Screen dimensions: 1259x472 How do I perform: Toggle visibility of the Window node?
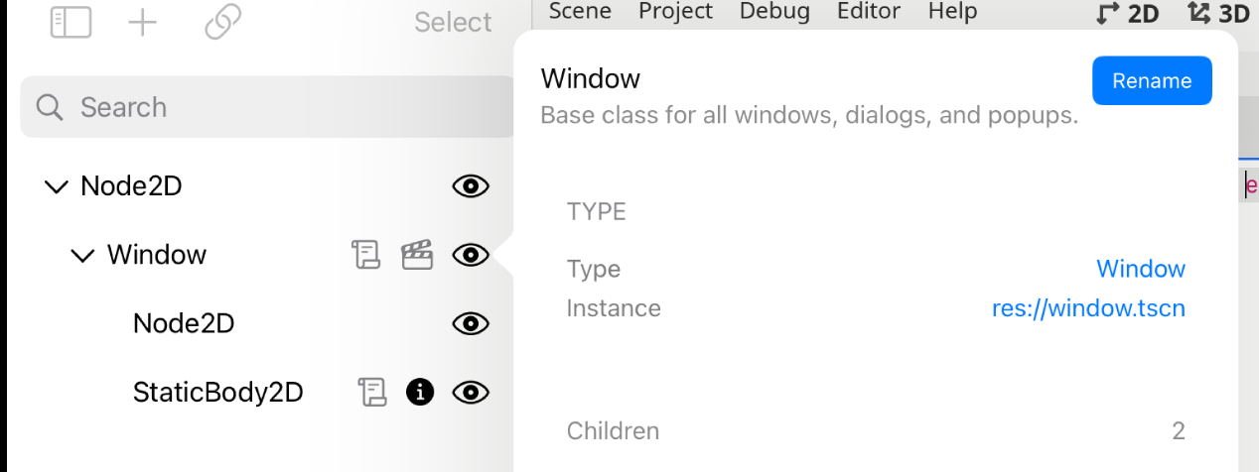[x=471, y=255]
